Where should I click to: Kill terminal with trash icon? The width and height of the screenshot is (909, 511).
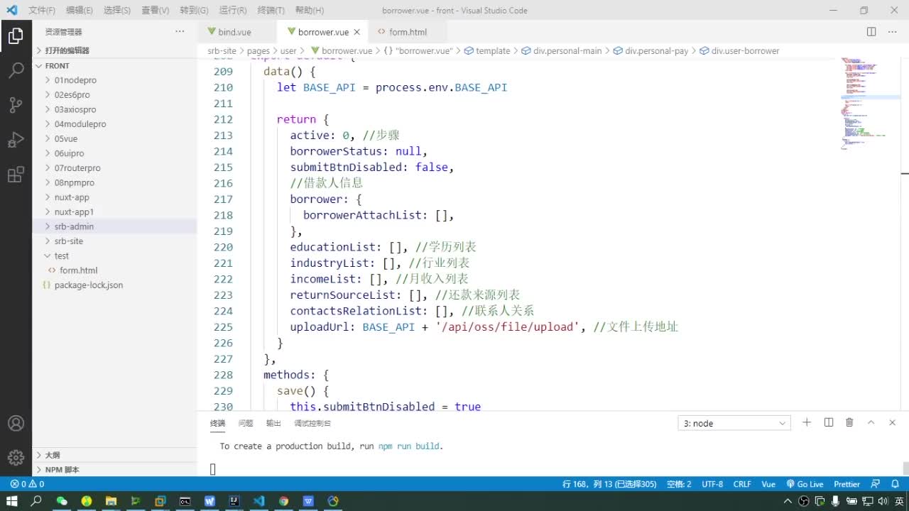[849, 422]
